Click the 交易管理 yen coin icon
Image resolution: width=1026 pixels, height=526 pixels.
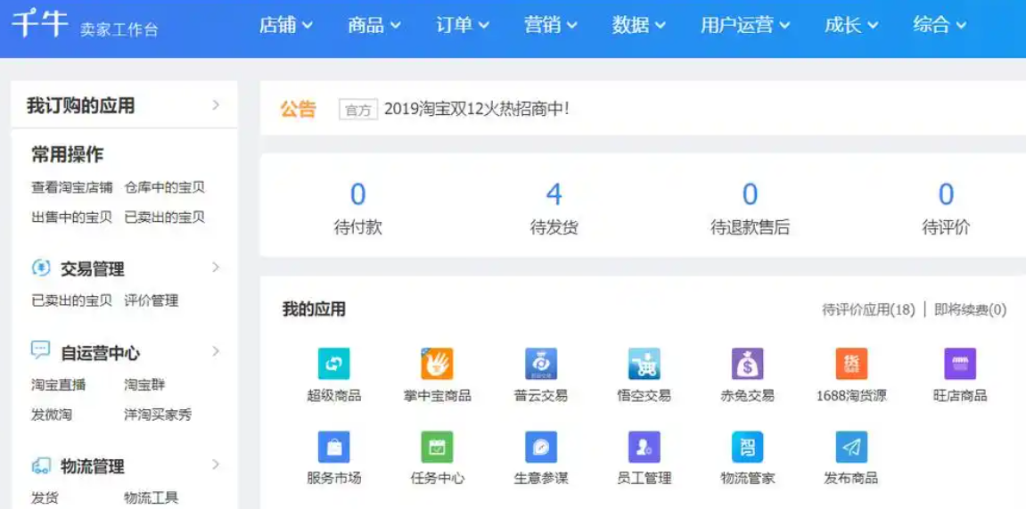click(x=41, y=267)
